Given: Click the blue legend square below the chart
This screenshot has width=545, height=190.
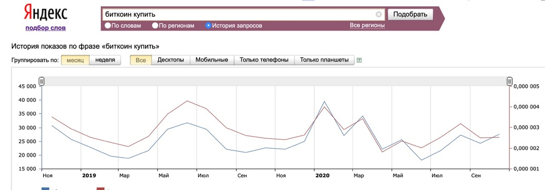Looking at the screenshot, I should [45, 188].
